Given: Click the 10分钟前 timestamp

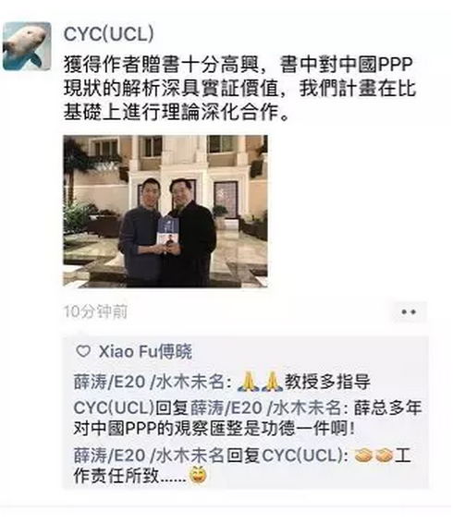Looking at the screenshot, I should tap(95, 312).
